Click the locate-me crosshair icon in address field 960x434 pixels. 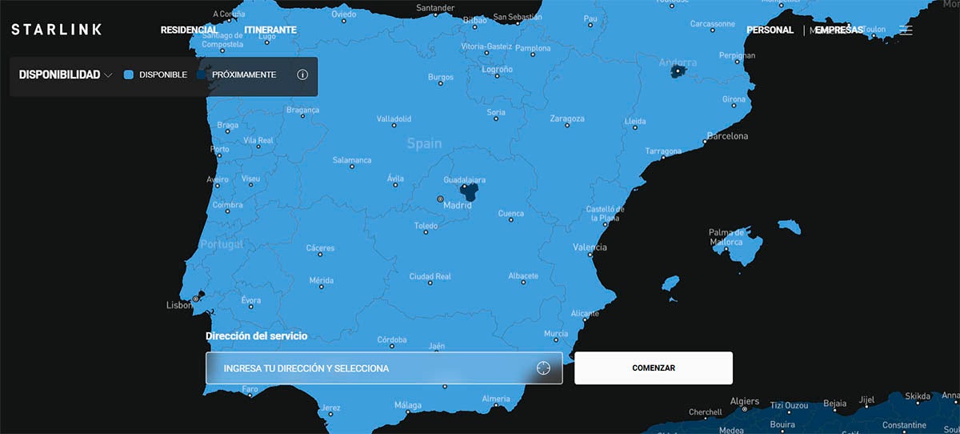click(544, 368)
